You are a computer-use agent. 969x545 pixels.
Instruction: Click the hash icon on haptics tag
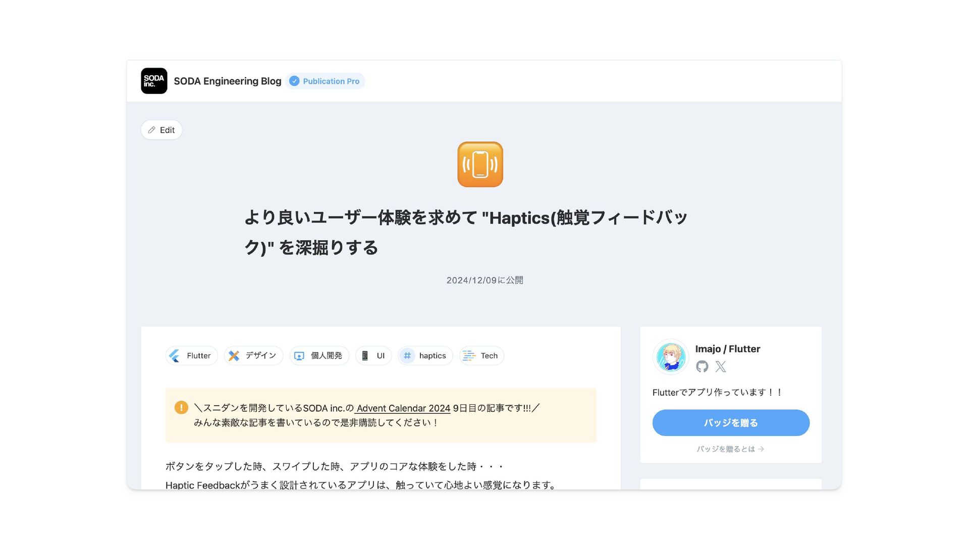[x=407, y=356]
